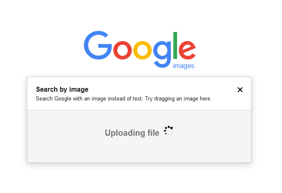Click the first red o in Google
282x193 pixels.
(122, 50)
